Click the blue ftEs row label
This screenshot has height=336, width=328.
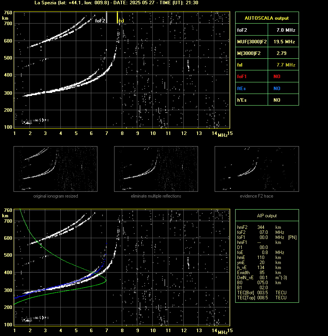click(x=241, y=88)
